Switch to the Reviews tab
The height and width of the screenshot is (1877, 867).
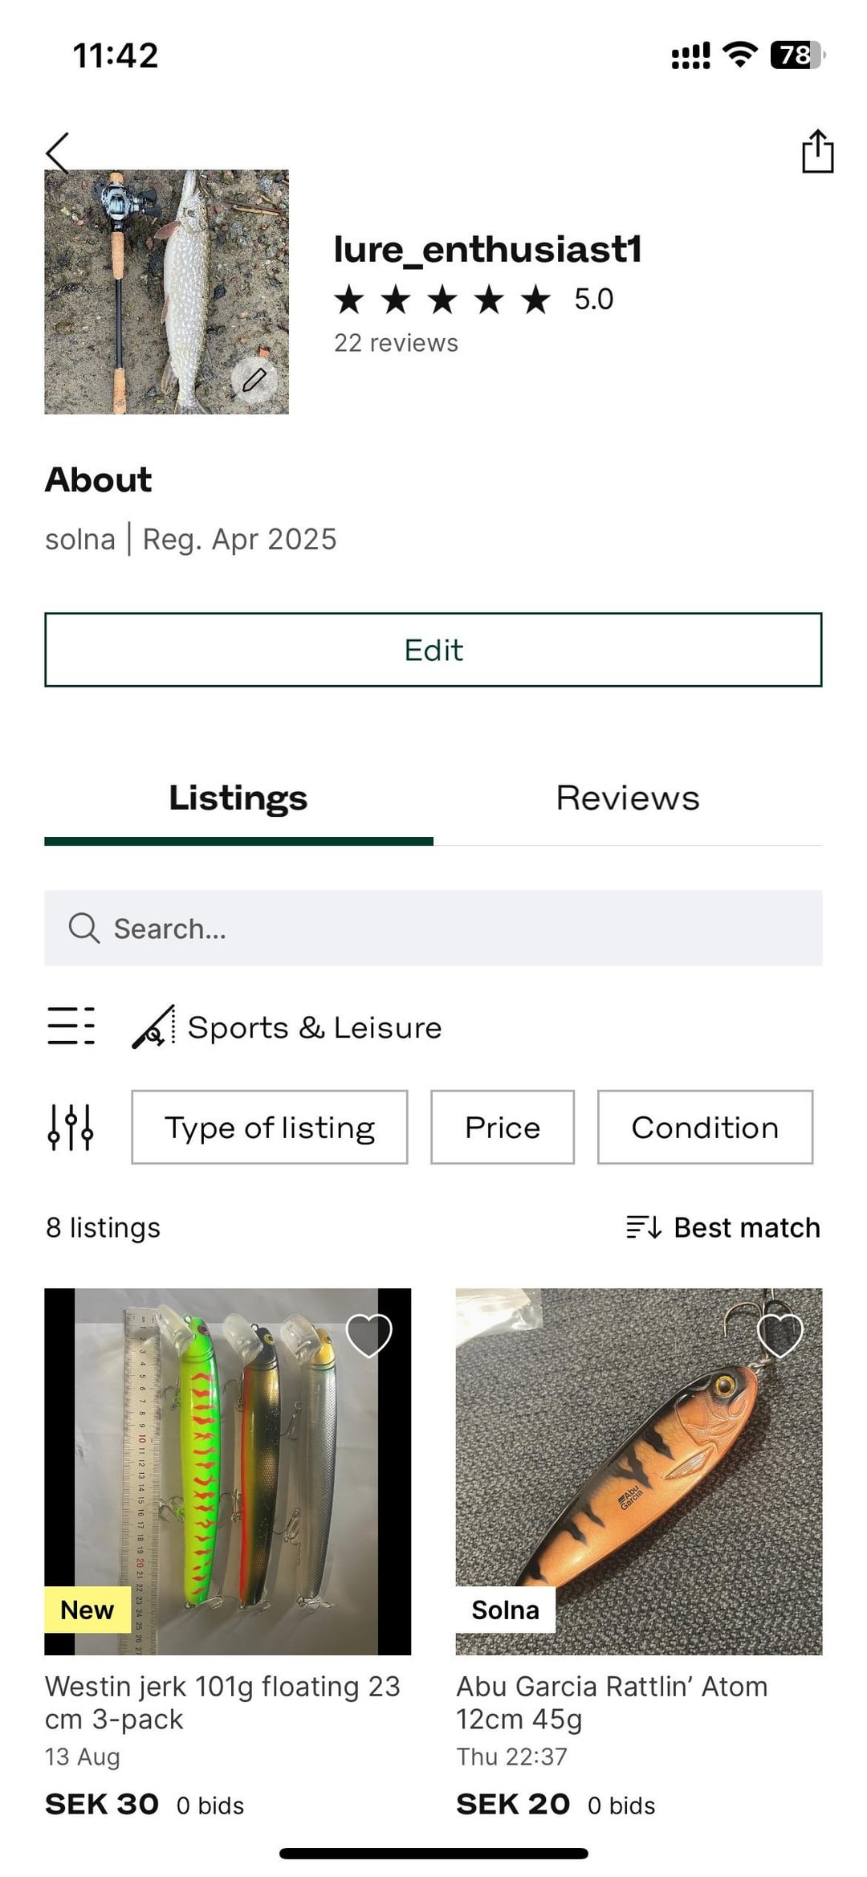[x=628, y=798]
